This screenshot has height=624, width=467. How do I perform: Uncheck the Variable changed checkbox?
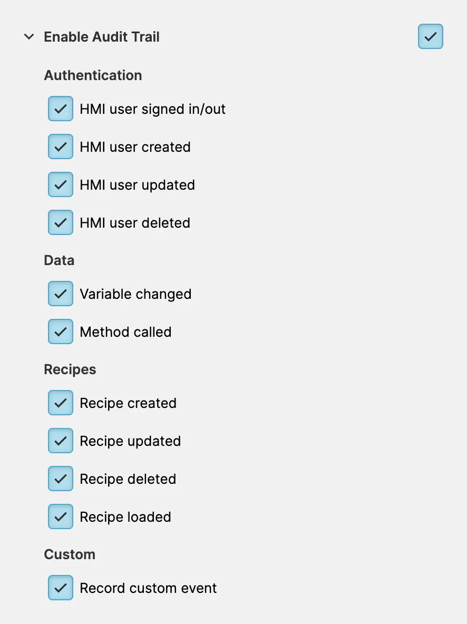pyautogui.click(x=61, y=294)
